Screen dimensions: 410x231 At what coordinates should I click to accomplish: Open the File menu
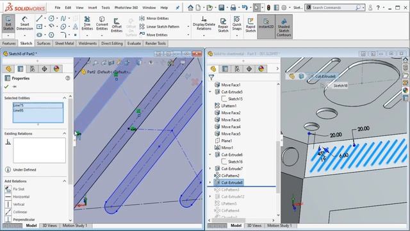click(58, 8)
